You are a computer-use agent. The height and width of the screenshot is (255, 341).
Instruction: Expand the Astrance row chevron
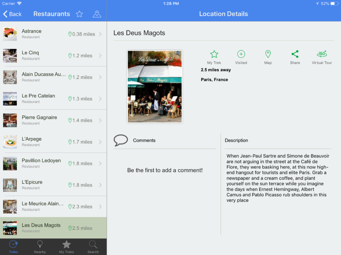point(100,34)
